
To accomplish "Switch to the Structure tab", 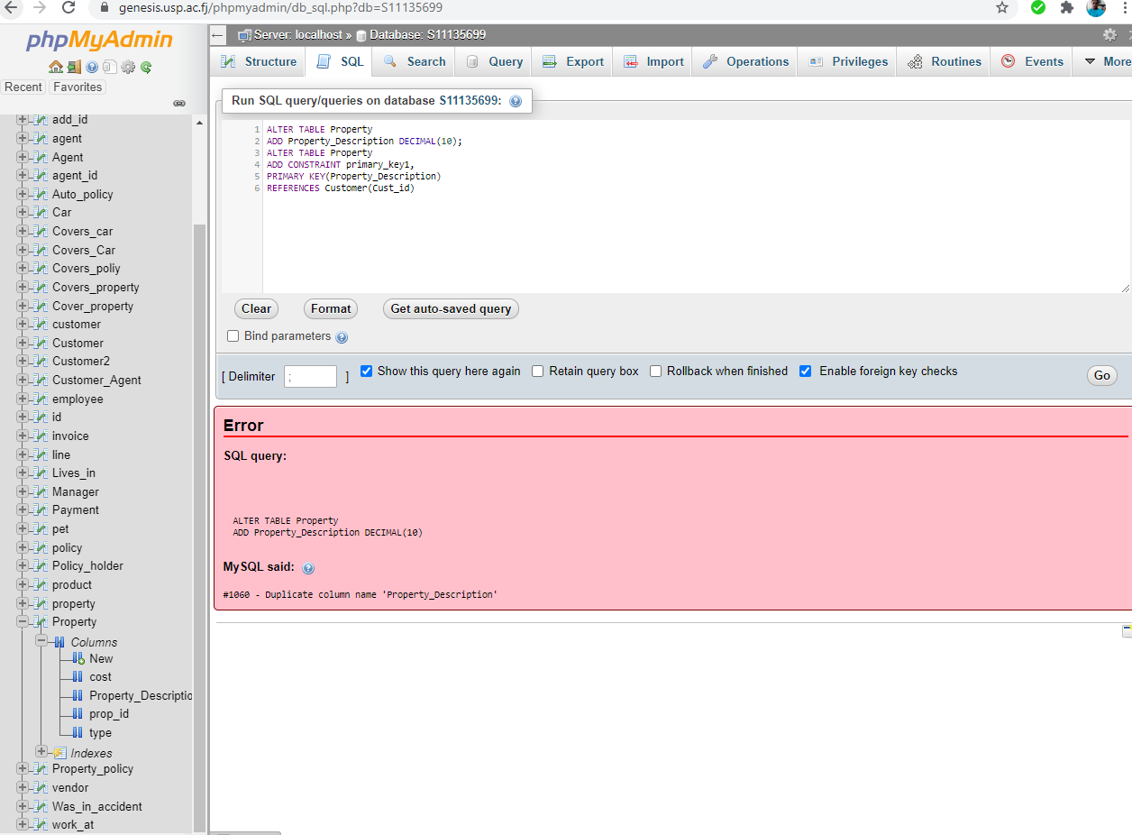I will (259, 61).
